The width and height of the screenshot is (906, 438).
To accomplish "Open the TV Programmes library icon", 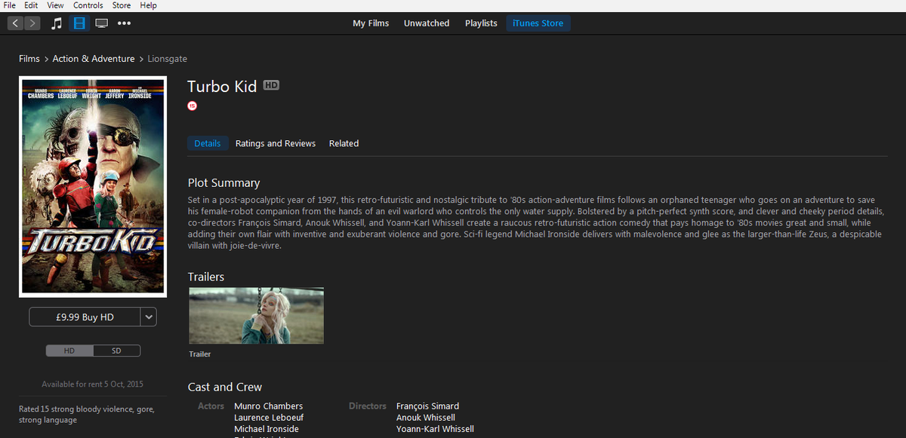I will [x=101, y=23].
